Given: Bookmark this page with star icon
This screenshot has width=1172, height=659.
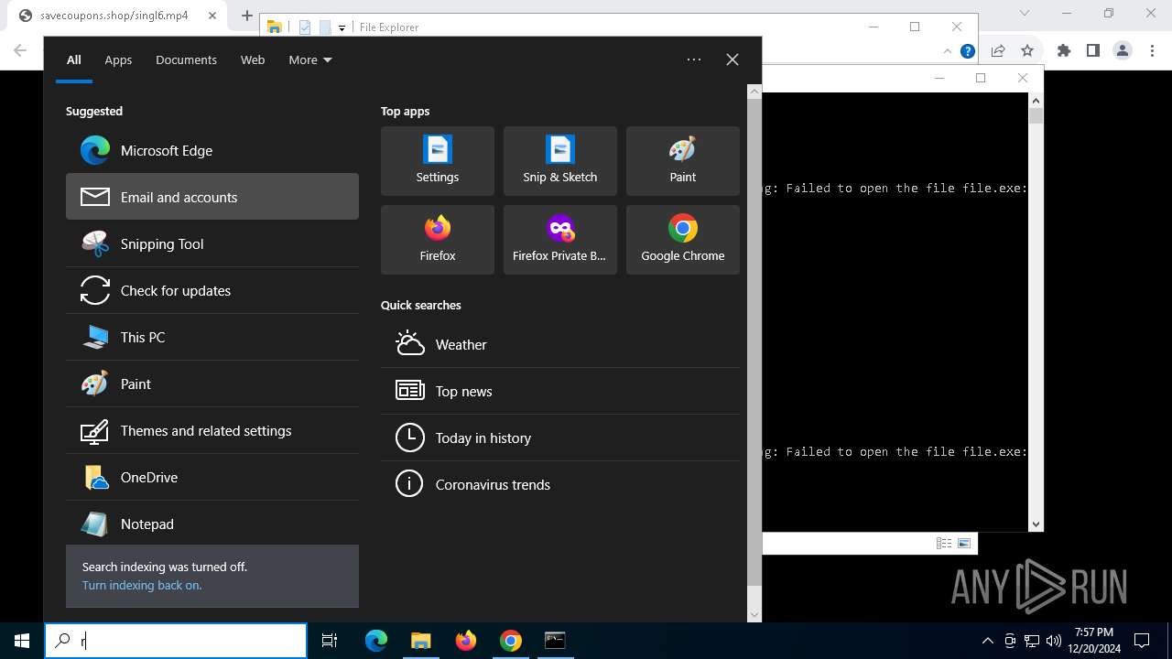Looking at the screenshot, I should click(x=1027, y=51).
